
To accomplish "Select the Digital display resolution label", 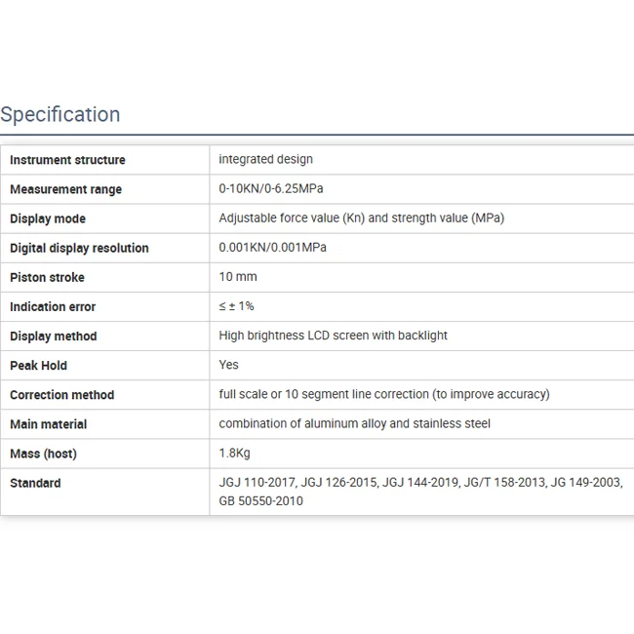I will (79, 248).
